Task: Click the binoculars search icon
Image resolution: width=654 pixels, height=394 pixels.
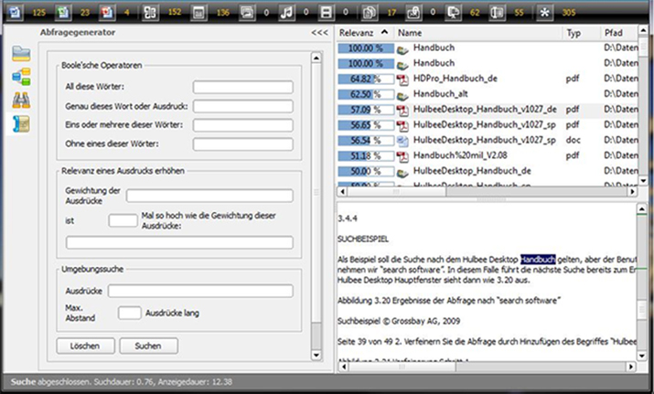Action: (21, 101)
